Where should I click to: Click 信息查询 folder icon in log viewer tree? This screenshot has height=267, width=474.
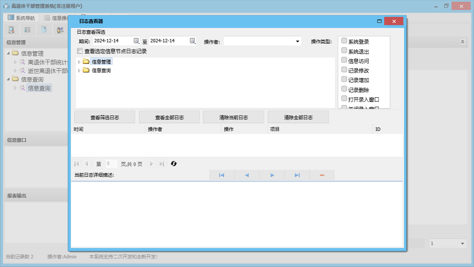(86, 70)
